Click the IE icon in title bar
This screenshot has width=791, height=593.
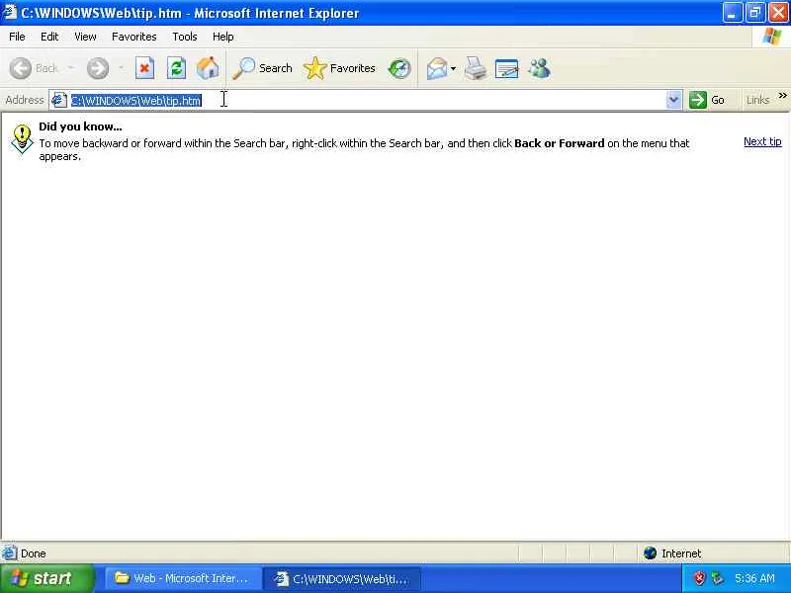pyautogui.click(x=10, y=12)
